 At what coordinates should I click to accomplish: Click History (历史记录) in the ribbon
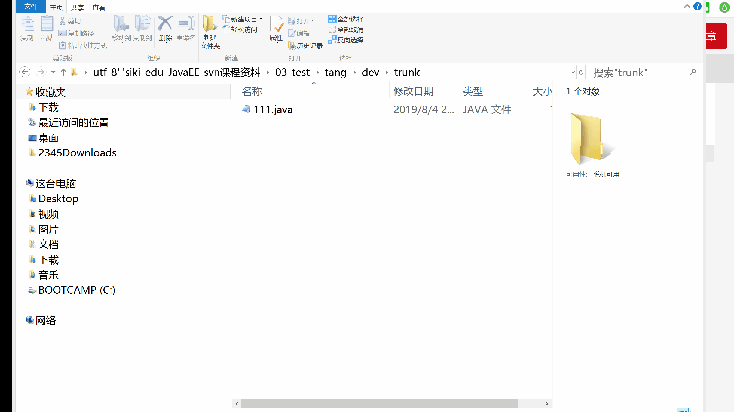point(306,45)
